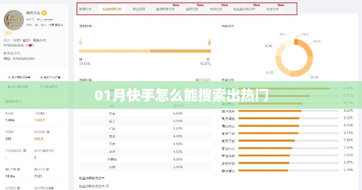The image size is (362, 190).
Task: Select the 北京 row in region table
Action: tap(145, 152)
